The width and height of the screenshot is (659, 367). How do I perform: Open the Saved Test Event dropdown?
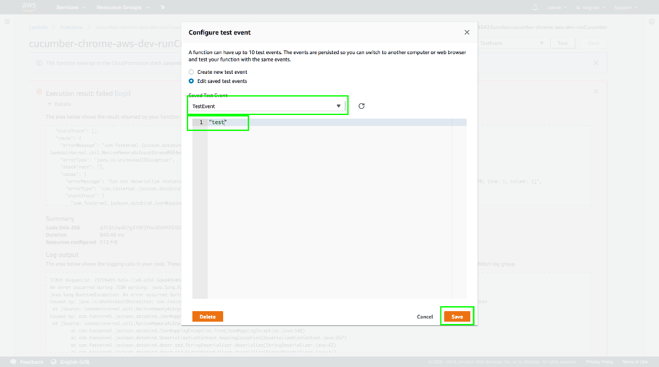(x=267, y=106)
